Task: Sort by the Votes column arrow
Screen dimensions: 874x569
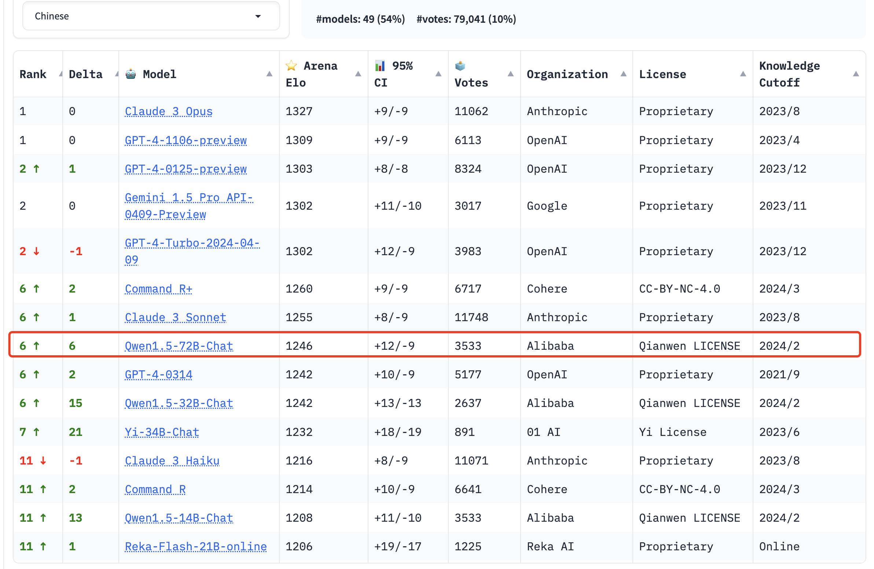Action: [510, 74]
